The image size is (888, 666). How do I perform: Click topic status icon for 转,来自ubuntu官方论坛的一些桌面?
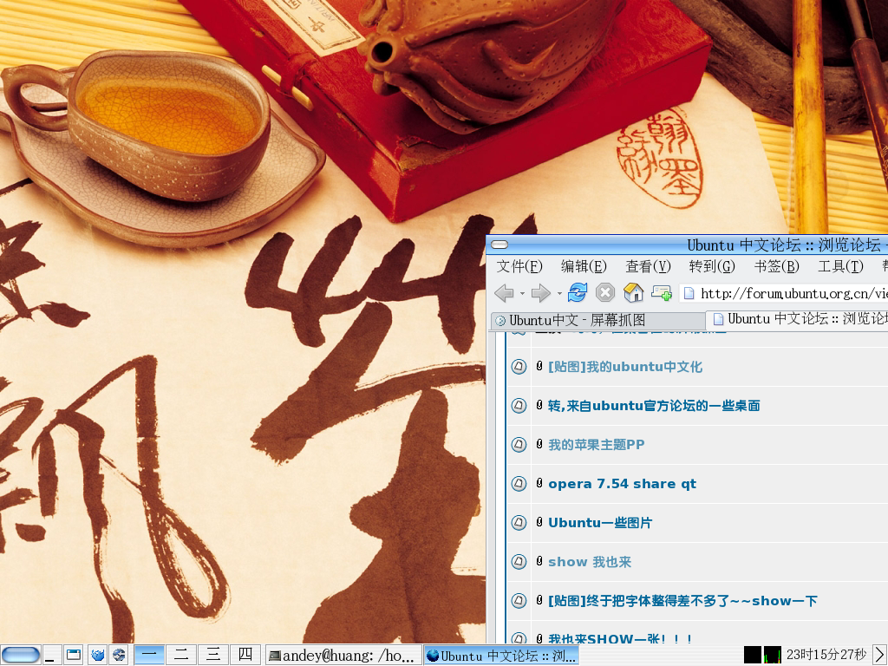pos(519,406)
